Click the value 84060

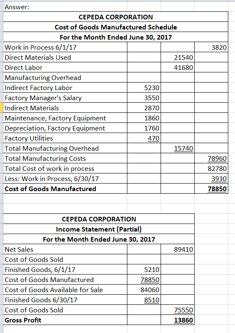(150, 290)
